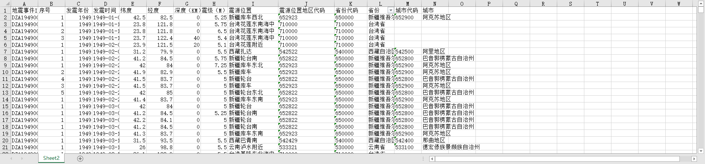Click cell 542500 in row 7
The height and width of the screenshot is (164, 705).
tap(407, 51)
